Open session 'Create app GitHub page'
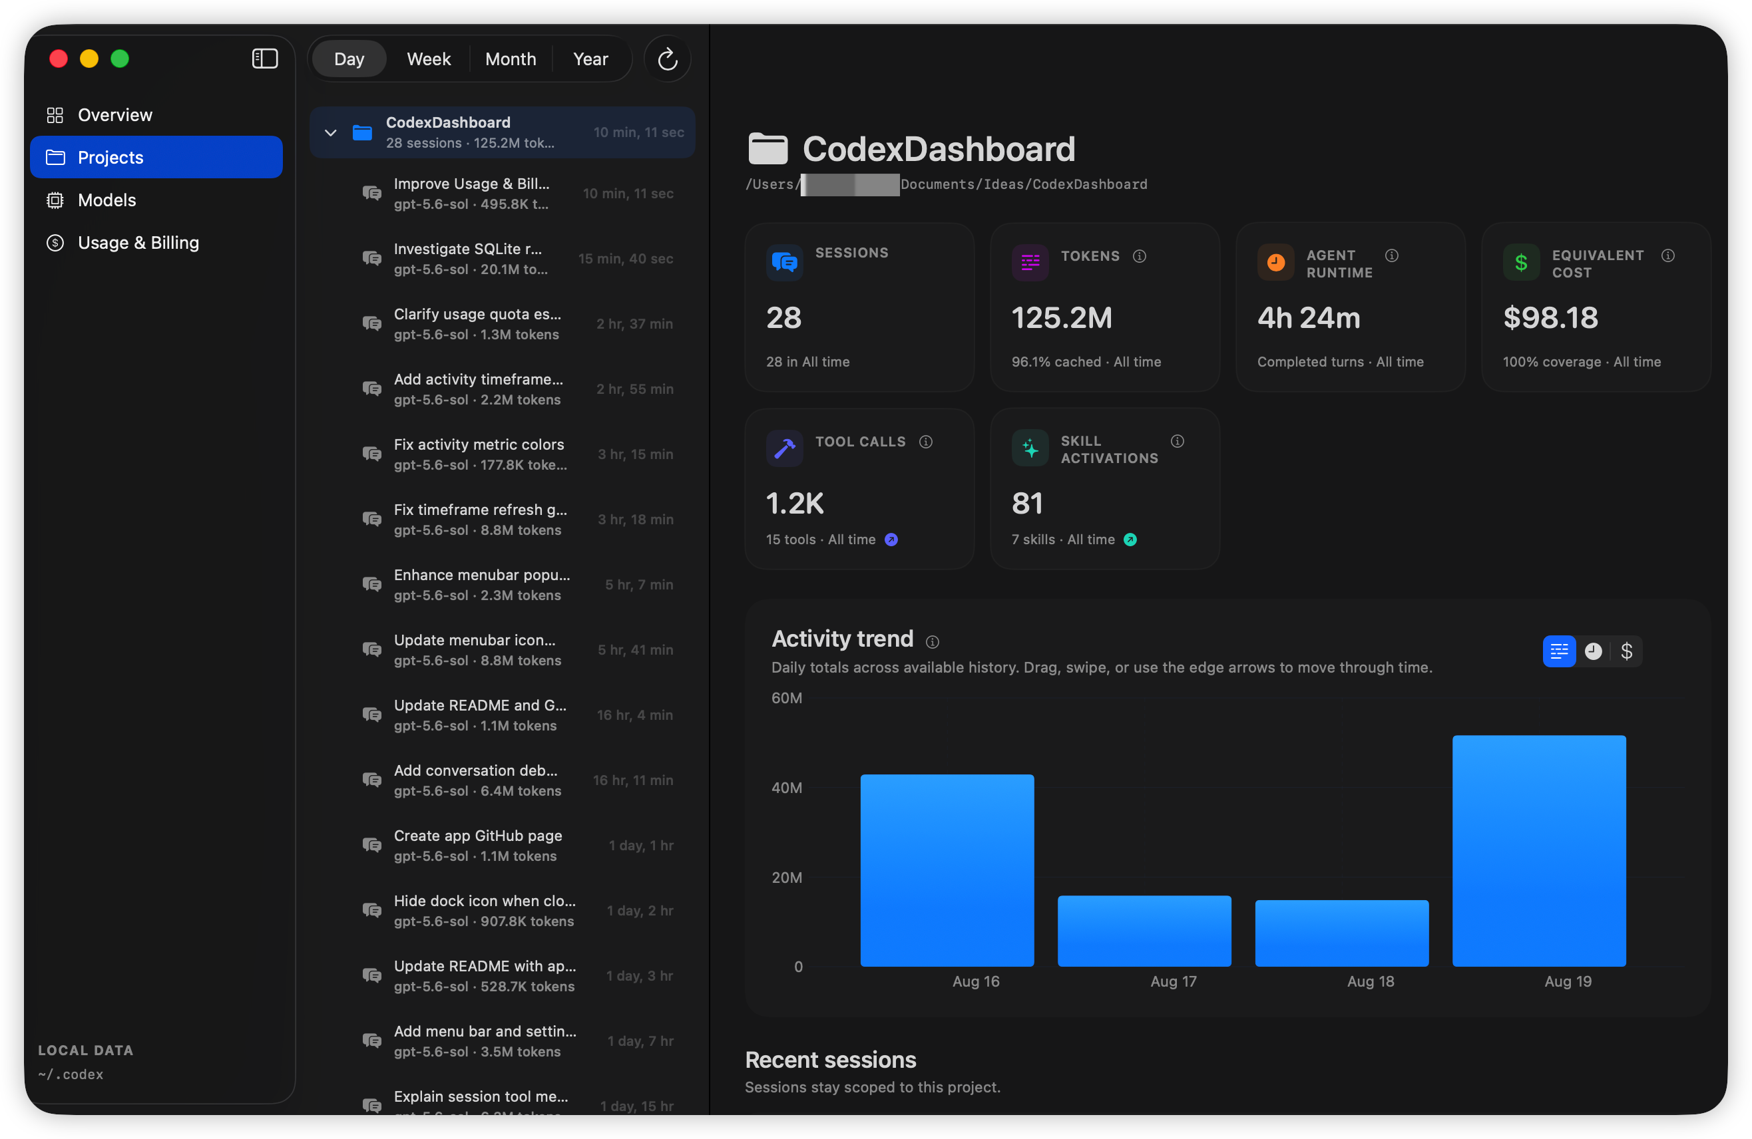Viewport: 1752px width, 1139px height. tap(503, 846)
